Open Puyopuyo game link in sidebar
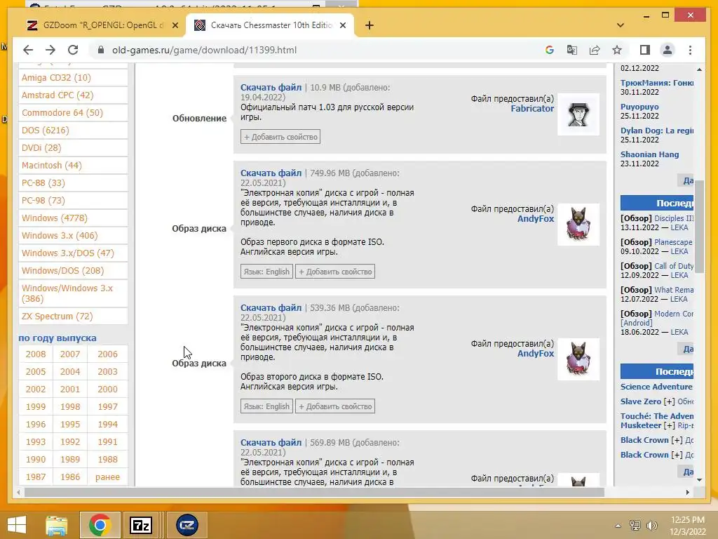The width and height of the screenshot is (718, 539). point(639,107)
